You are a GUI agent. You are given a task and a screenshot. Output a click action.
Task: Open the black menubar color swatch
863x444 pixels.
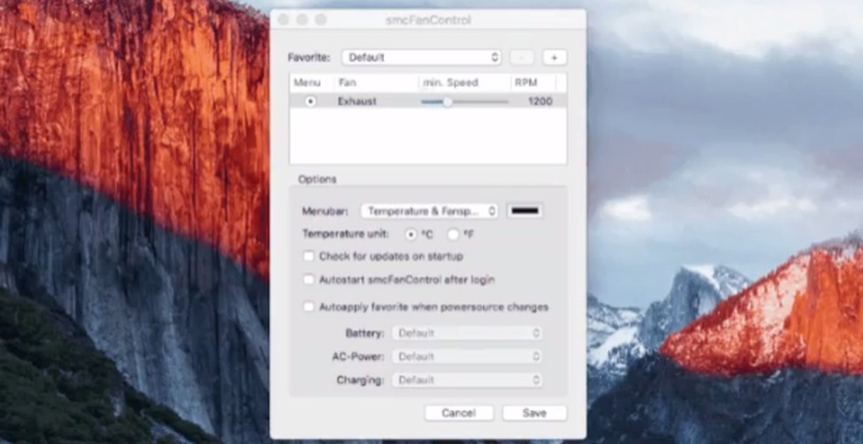(525, 211)
